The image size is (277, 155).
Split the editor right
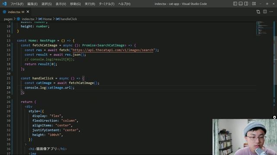point(265,12)
